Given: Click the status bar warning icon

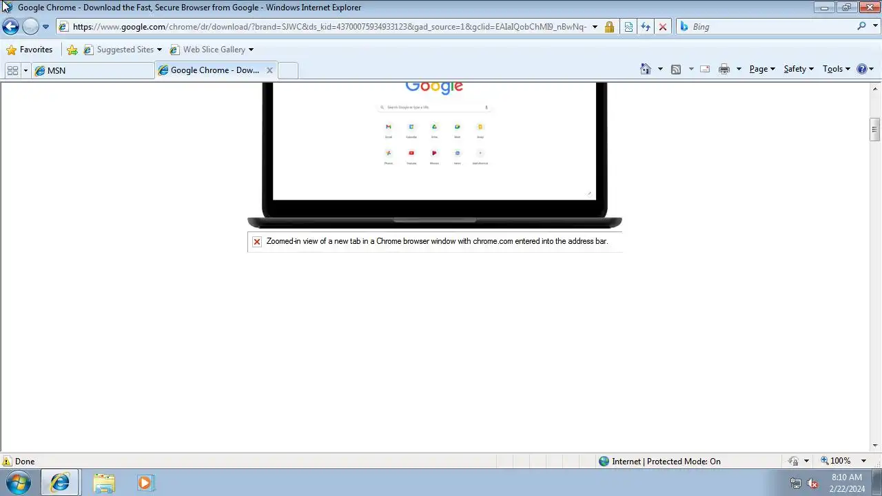Looking at the screenshot, I should [7, 462].
